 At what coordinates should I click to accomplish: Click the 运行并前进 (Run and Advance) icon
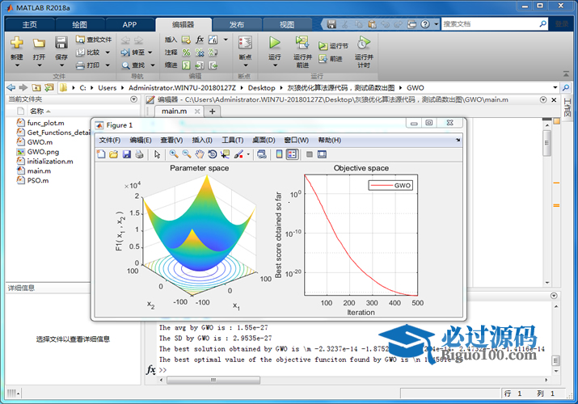click(302, 42)
